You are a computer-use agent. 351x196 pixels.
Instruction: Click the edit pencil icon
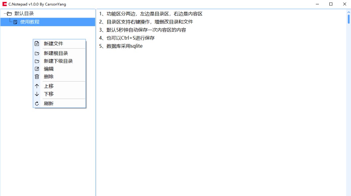click(x=37, y=69)
